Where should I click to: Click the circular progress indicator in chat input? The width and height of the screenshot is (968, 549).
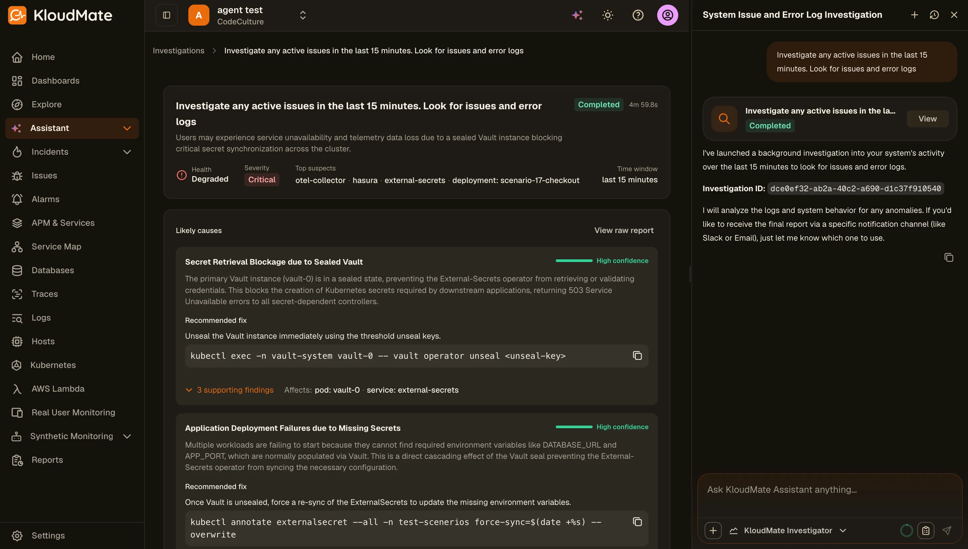click(x=906, y=531)
